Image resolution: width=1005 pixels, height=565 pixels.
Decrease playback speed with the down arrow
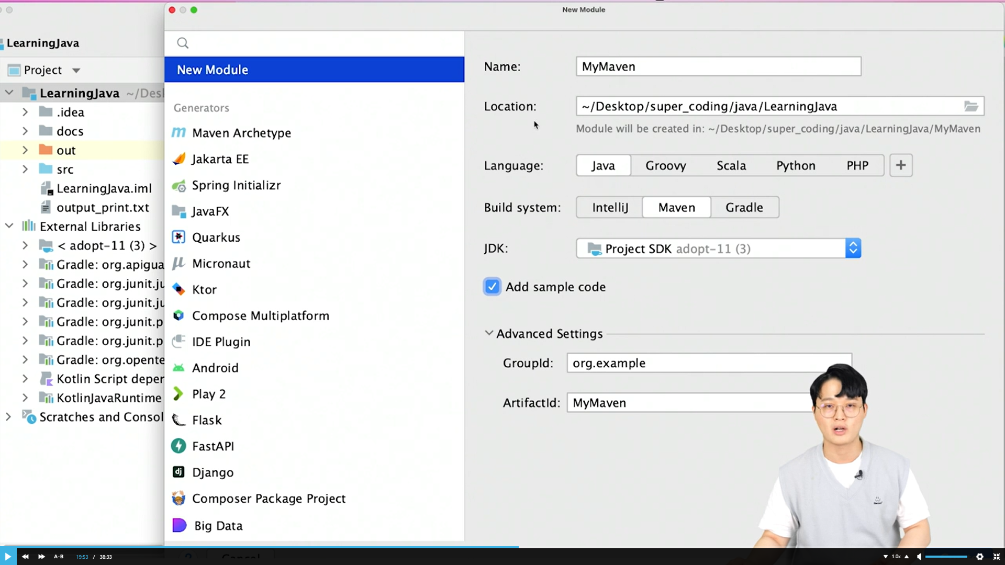tap(886, 557)
